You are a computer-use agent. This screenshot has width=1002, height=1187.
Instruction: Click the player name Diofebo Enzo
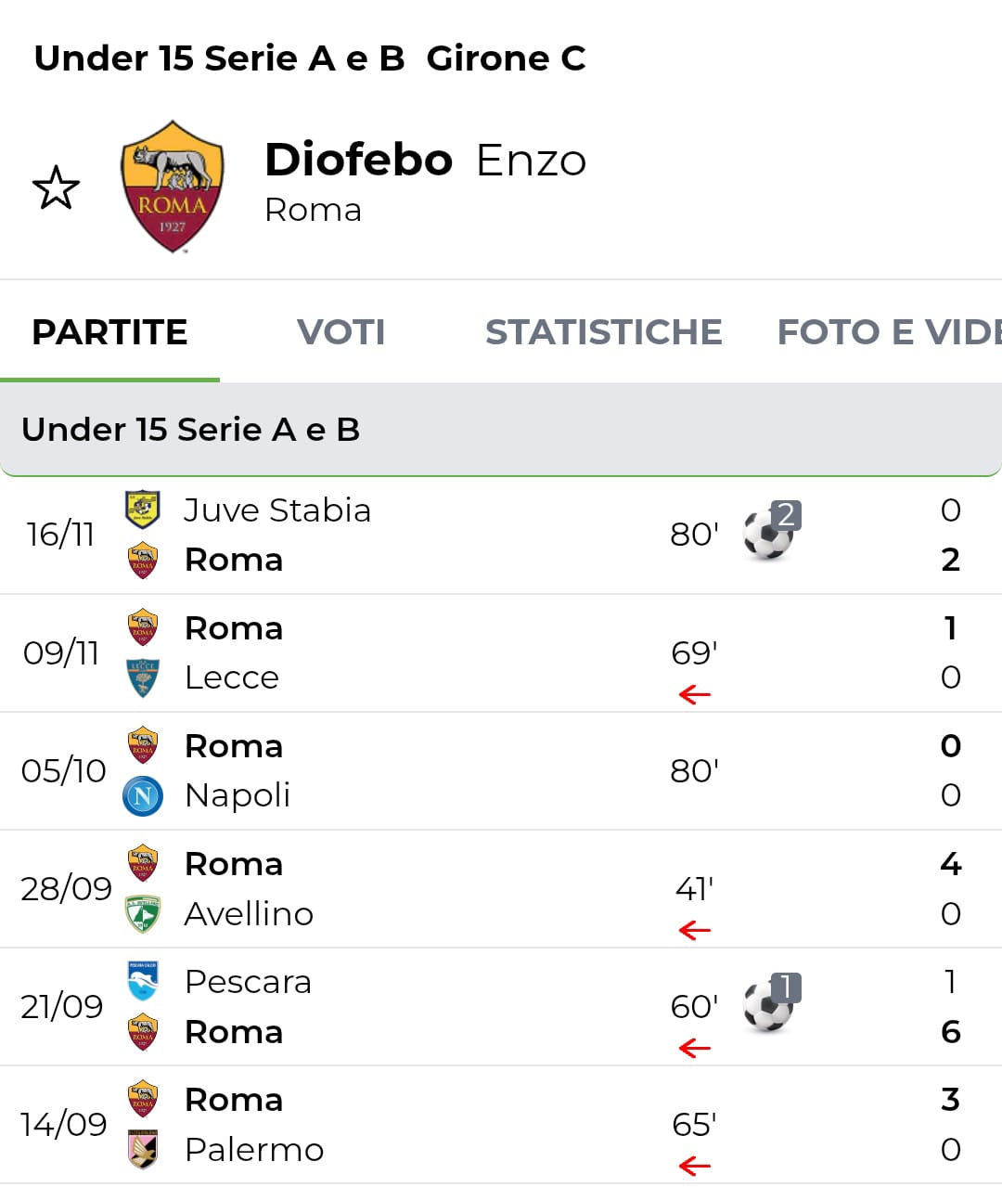pyautogui.click(x=425, y=161)
